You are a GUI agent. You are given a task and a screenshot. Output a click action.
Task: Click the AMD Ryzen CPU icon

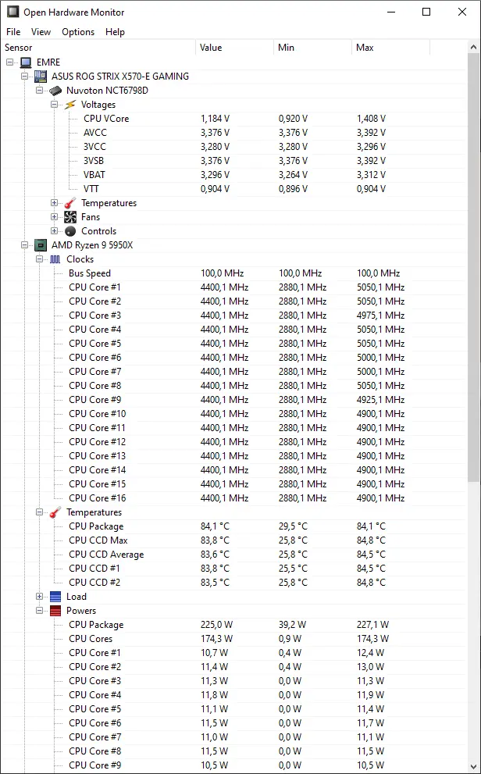pos(41,244)
